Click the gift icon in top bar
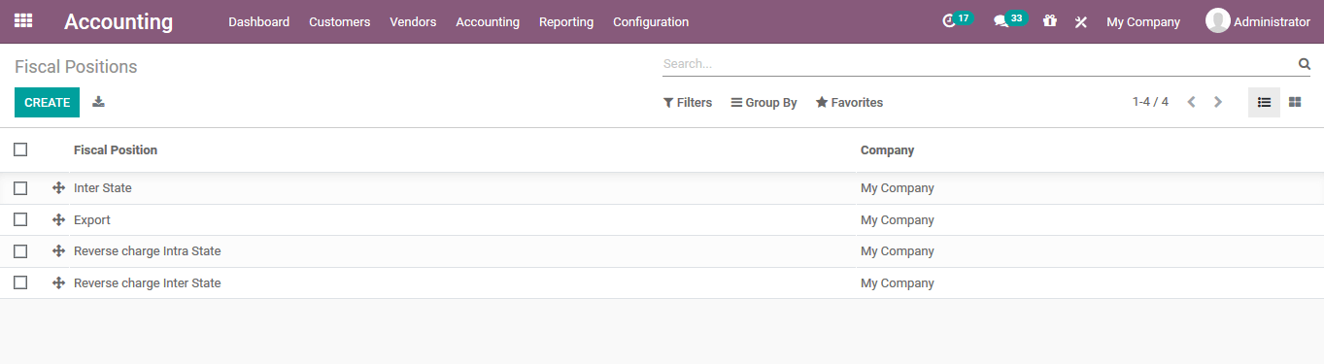The width and height of the screenshot is (1324, 364). [1049, 20]
